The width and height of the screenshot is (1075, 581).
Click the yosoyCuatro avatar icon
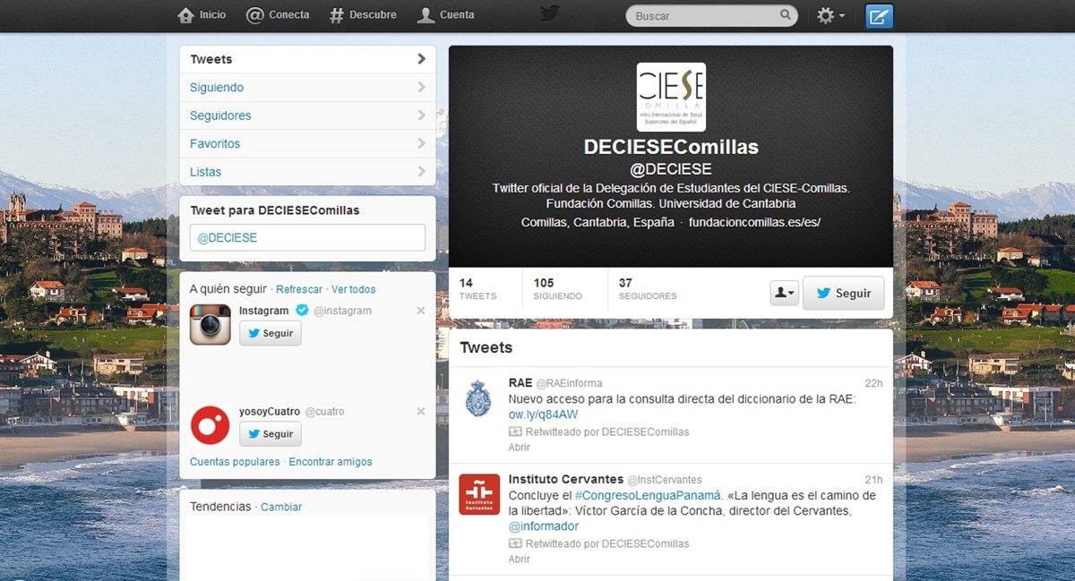(211, 425)
